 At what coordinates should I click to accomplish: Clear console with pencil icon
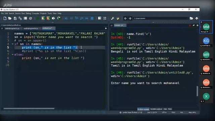(x=193, y=26)
